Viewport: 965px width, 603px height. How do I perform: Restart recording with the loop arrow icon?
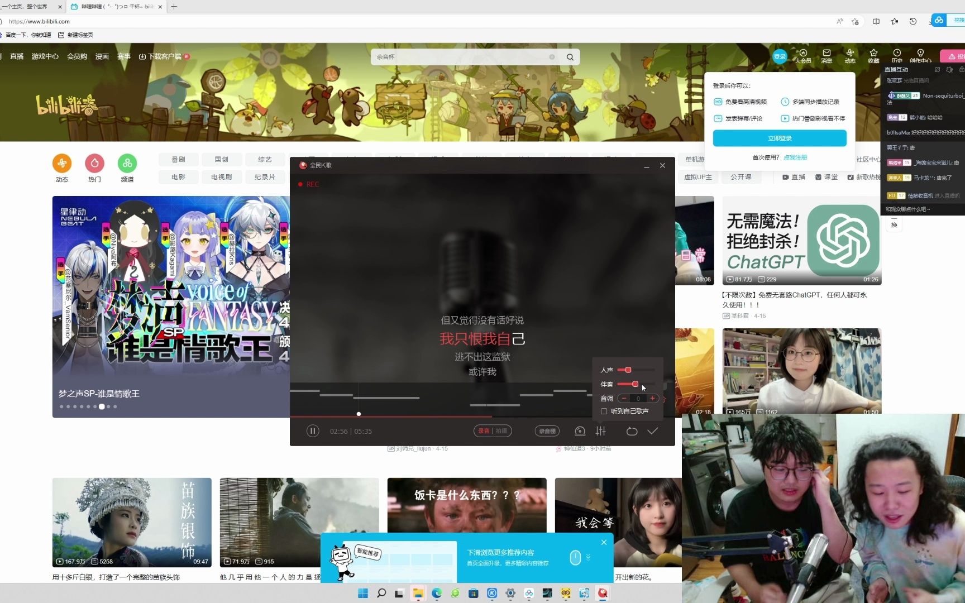632,431
